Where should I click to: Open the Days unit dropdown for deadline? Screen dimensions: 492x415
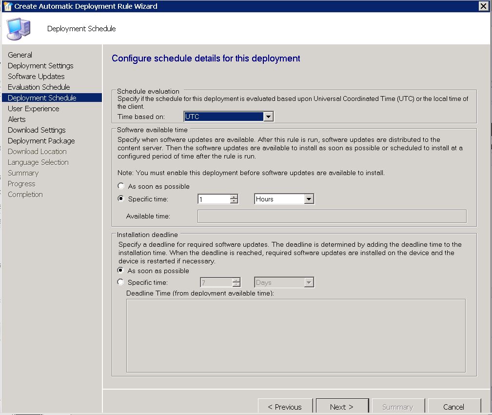pos(309,282)
